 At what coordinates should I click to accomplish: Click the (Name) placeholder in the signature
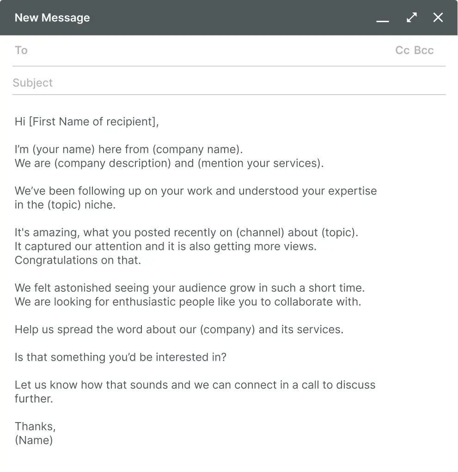coord(34,440)
